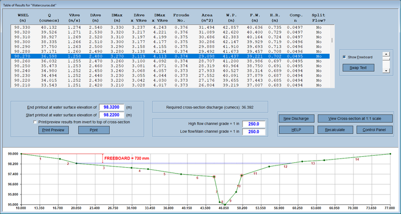The height and width of the screenshot is (214, 401).
Task: Click the results table scrollbar thumb
Action: coord(332,40)
